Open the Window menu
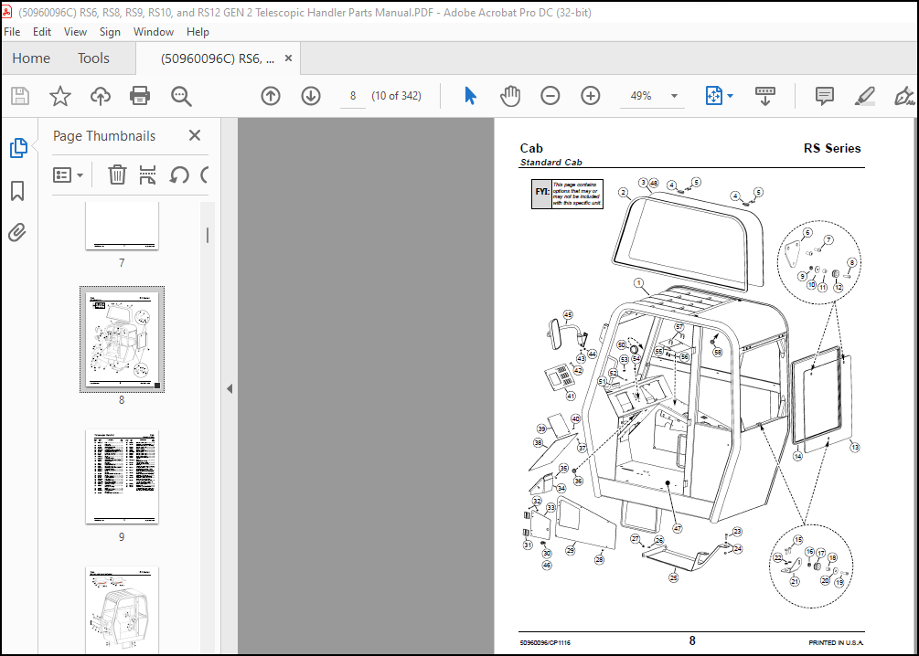This screenshot has width=919, height=656. 154,32
